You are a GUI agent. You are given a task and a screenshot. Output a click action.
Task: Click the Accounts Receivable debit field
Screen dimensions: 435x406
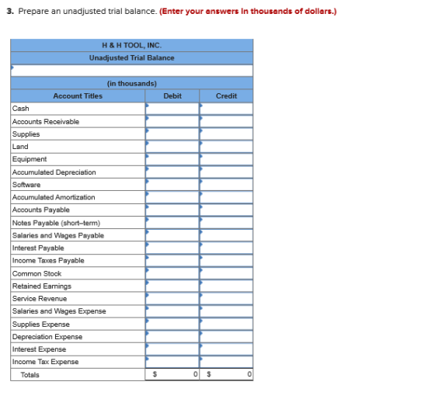[172, 121]
